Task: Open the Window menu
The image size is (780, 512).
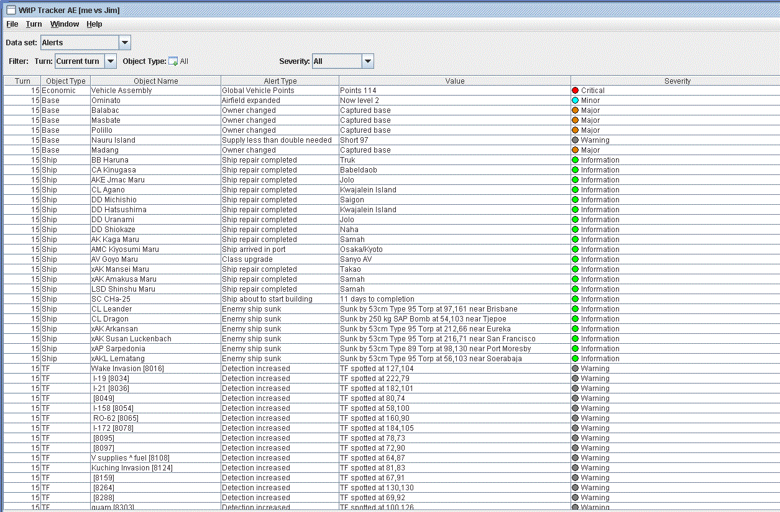Action: [65, 24]
